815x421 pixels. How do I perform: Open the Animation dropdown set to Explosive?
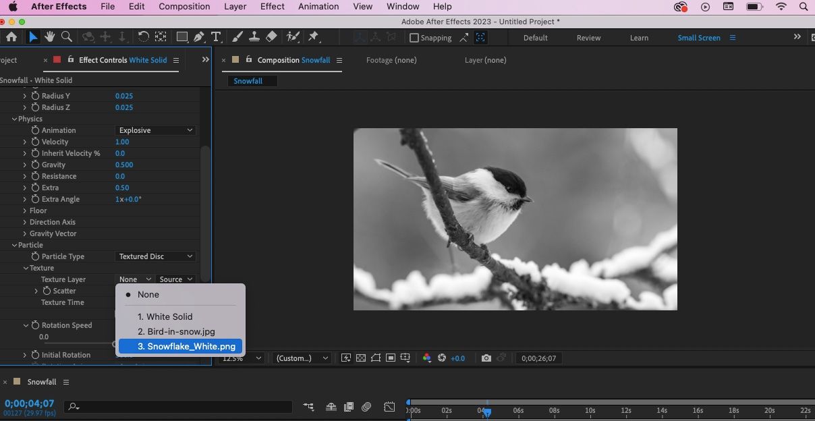[x=155, y=130]
